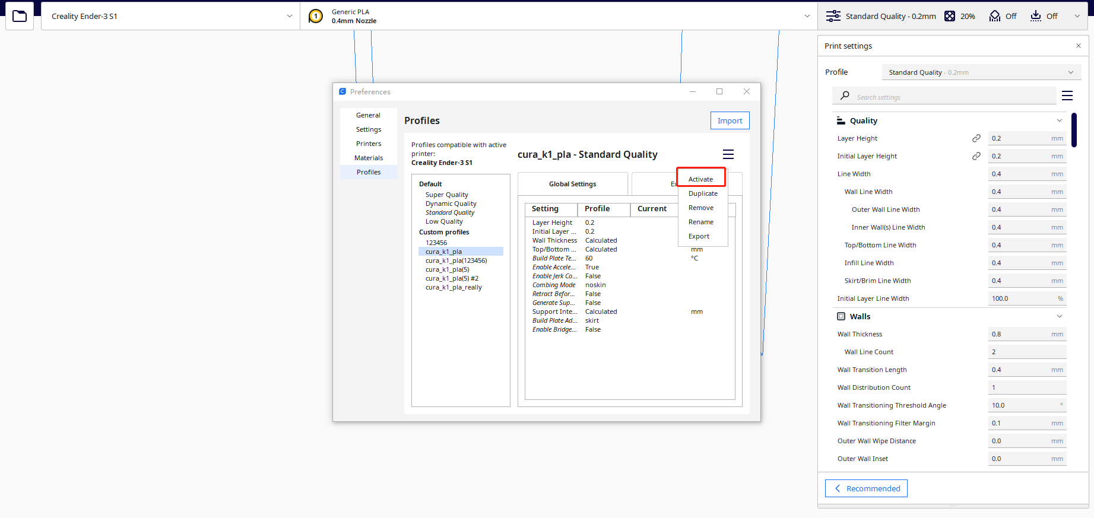Select Dynamic Quality profile
Image resolution: width=1094 pixels, height=518 pixels.
451,204
